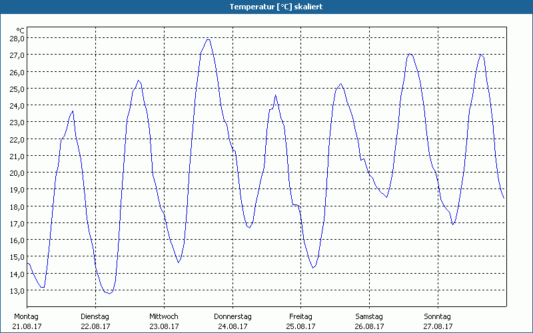Select the Samstag day label
The height and width of the screenshot is (333, 533).
[x=369, y=316]
